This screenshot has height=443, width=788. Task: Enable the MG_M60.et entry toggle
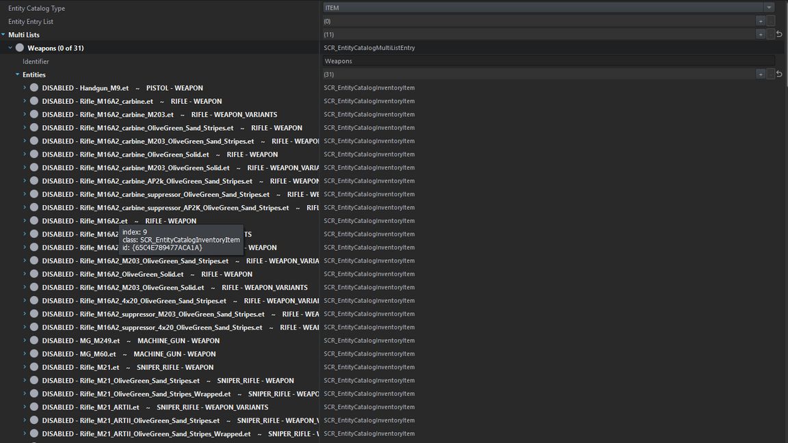coord(34,354)
